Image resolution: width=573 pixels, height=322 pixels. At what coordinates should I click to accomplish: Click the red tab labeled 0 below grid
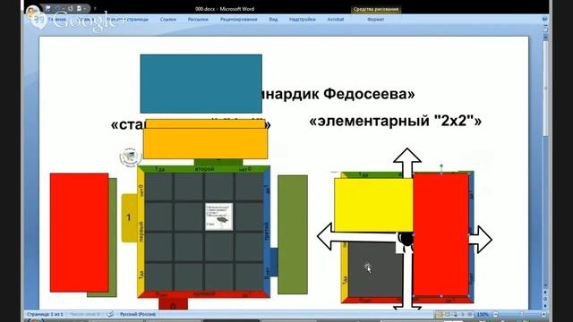(x=173, y=304)
